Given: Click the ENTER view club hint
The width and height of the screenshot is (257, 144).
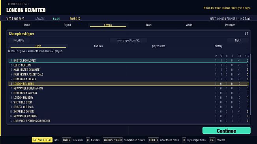Looking at the screenshot, I should (72, 140).
